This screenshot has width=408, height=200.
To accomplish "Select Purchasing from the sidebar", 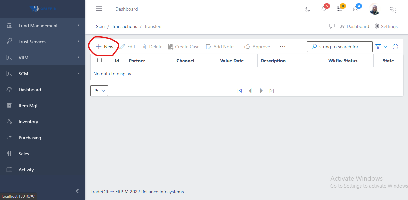I will pyautogui.click(x=30, y=138).
